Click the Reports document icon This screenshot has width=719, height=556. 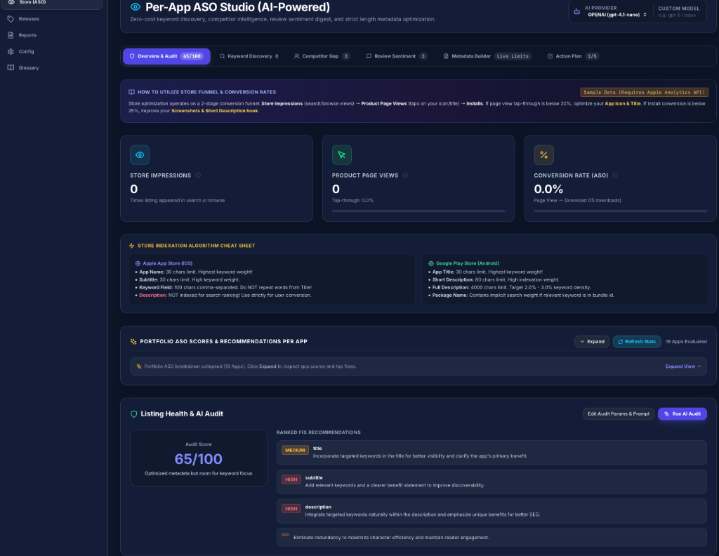[x=11, y=35]
